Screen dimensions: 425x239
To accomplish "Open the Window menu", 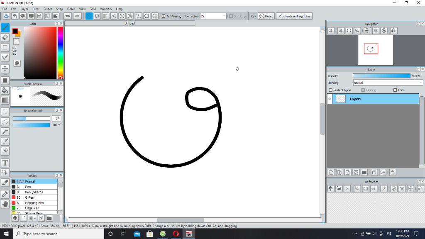I will pyautogui.click(x=106, y=9).
